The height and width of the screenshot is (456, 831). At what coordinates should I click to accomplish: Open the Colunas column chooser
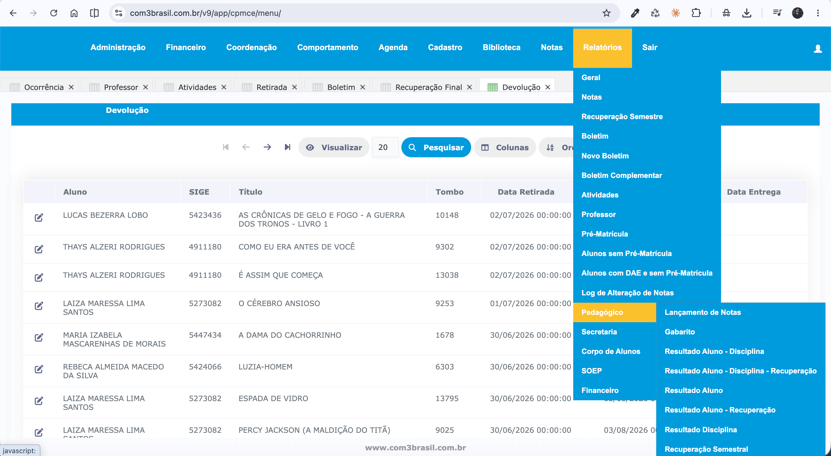tap(505, 147)
